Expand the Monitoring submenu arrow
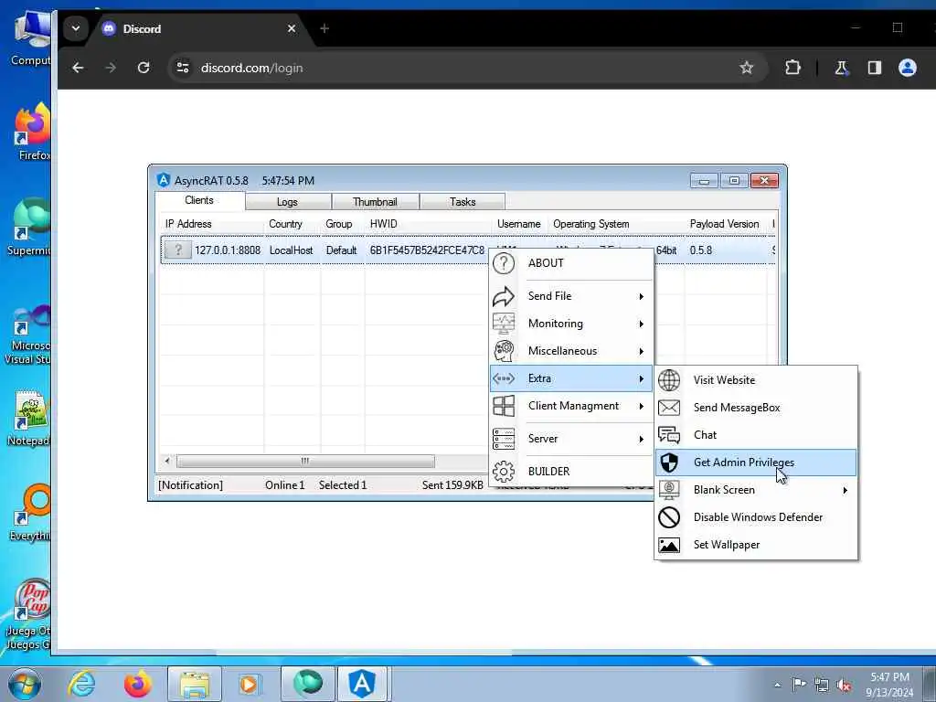The height and width of the screenshot is (702, 936). click(641, 324)
